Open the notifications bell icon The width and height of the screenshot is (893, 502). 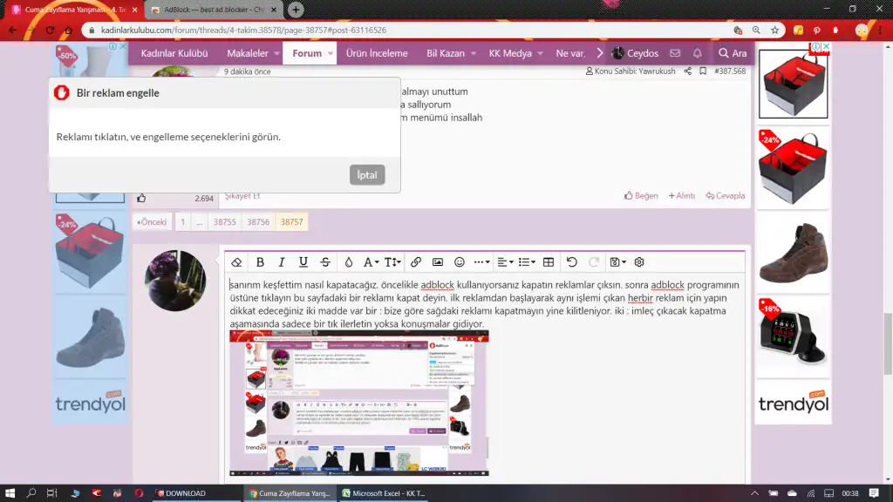pos(697,53)
